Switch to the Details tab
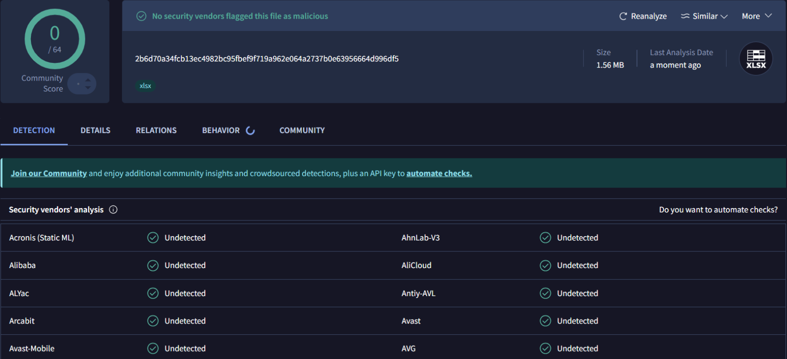 95,130
